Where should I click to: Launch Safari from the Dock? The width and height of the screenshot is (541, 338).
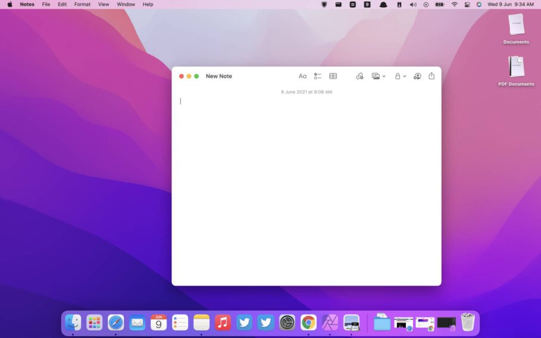115,323
